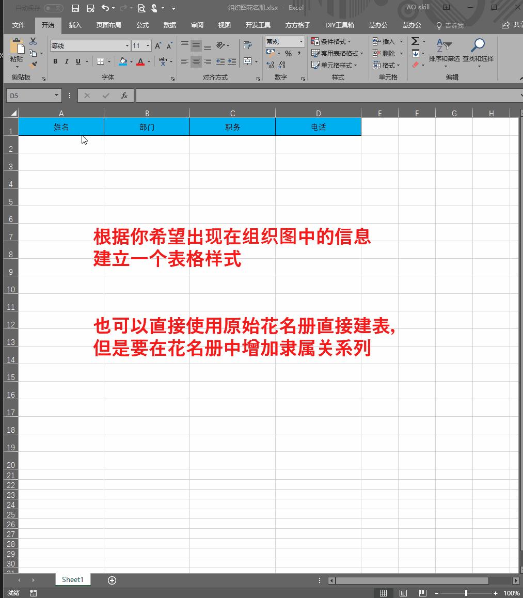This screenshot has width=523, height=598.
Task: Select the Sheet1 tab button
Action: coord(72,579)
